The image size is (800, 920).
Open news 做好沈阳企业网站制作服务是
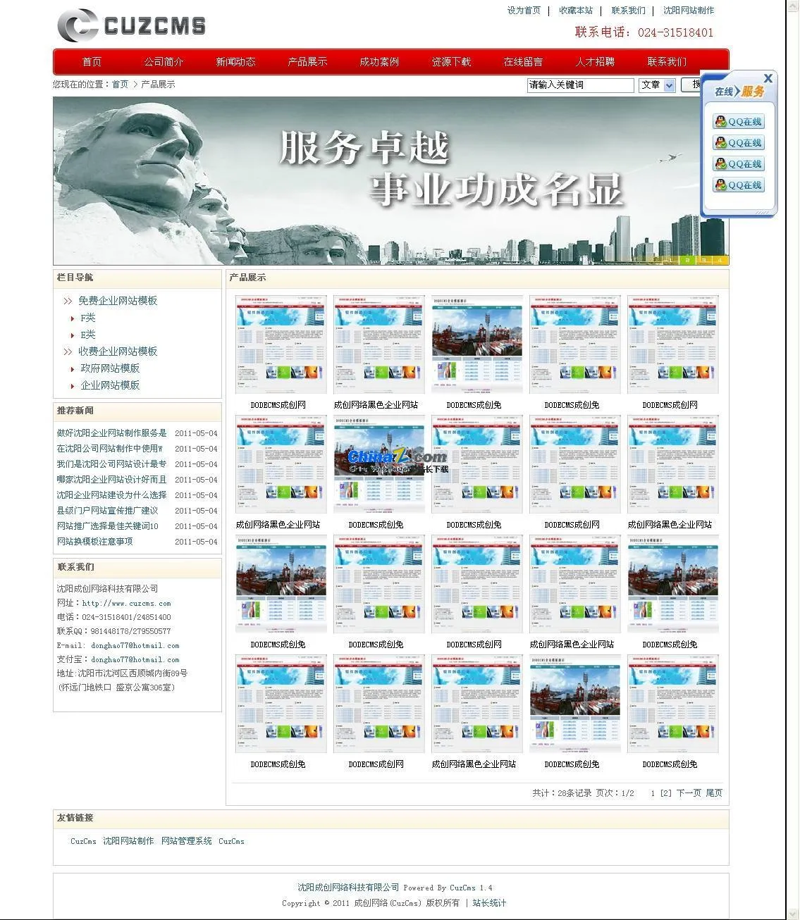click(x=112, y=433)
